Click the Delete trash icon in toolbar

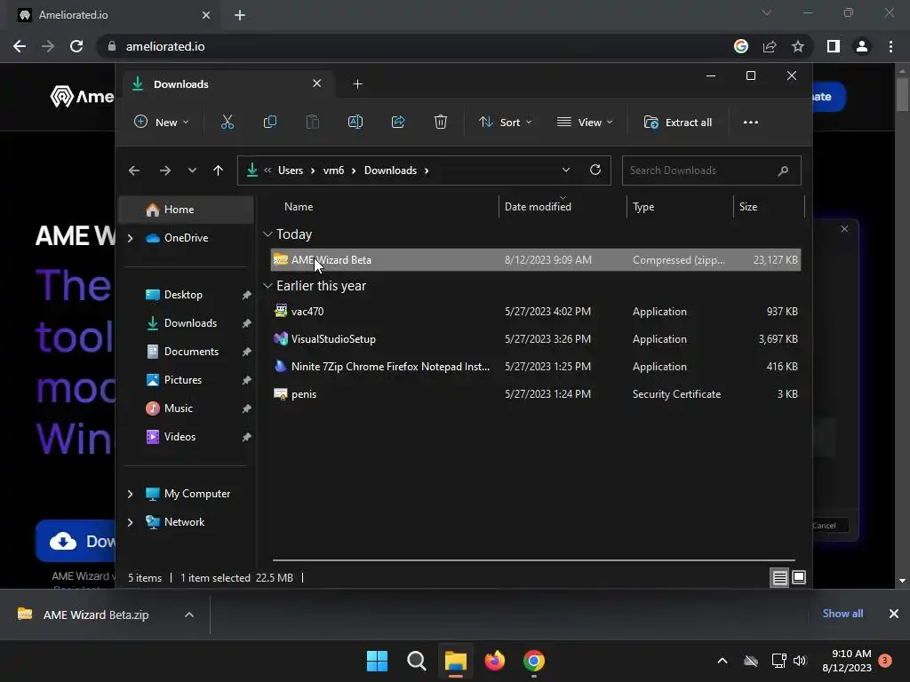click(441, 123)
